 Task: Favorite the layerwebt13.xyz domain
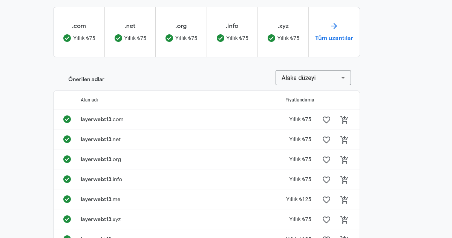click(x=326, y=220)
